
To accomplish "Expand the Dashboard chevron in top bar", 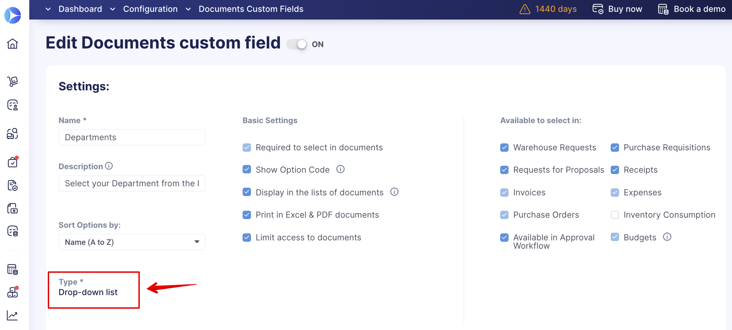I will (x=48, y=9).
